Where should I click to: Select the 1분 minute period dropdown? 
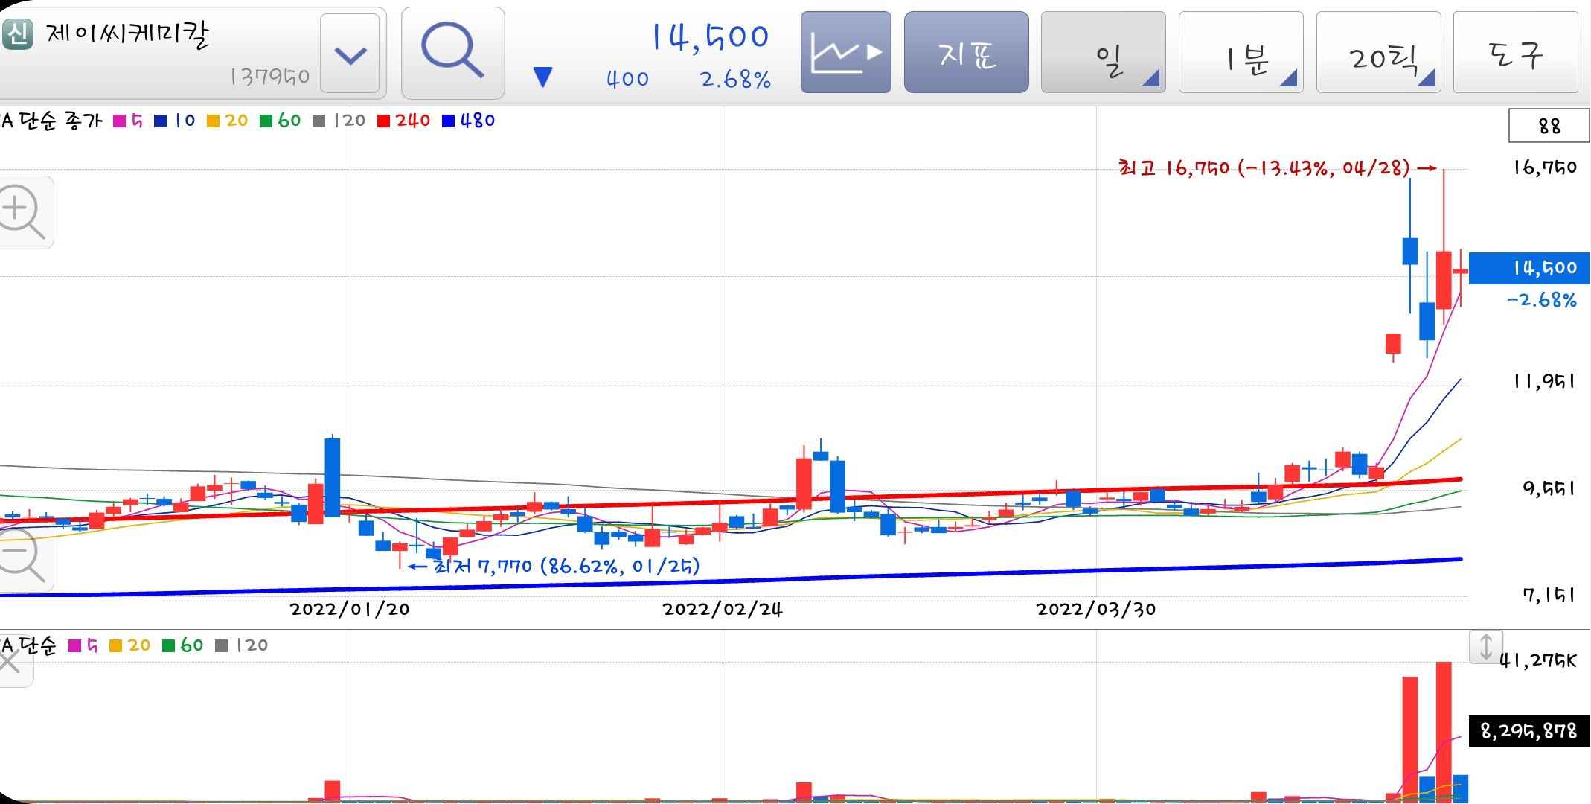pyautogui.click(x=1241, y=53)
